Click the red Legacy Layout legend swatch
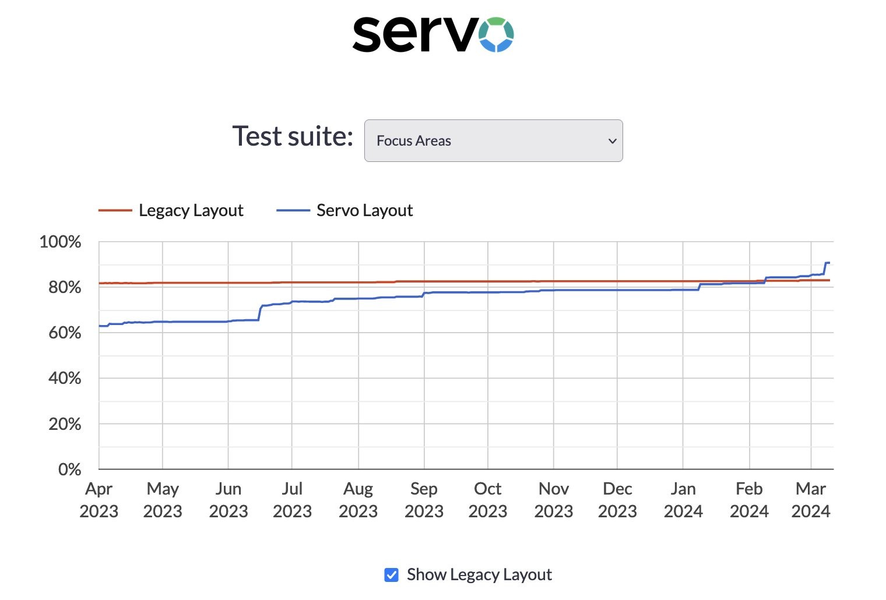The image size is (886, 600). pyautogui.click(x=115, y=210)
